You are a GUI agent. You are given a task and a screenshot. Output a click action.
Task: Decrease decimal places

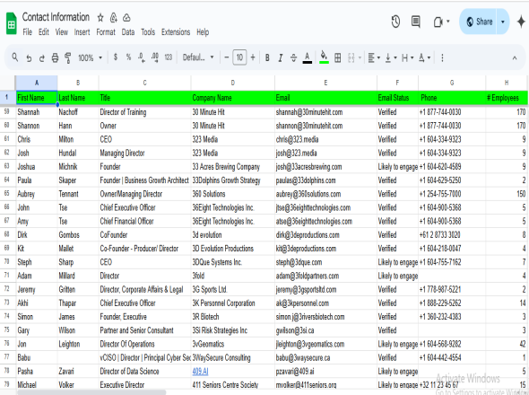pos(142,57)
